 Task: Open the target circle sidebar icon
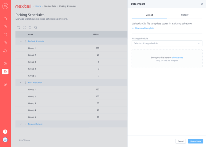[x=5, y=43]
